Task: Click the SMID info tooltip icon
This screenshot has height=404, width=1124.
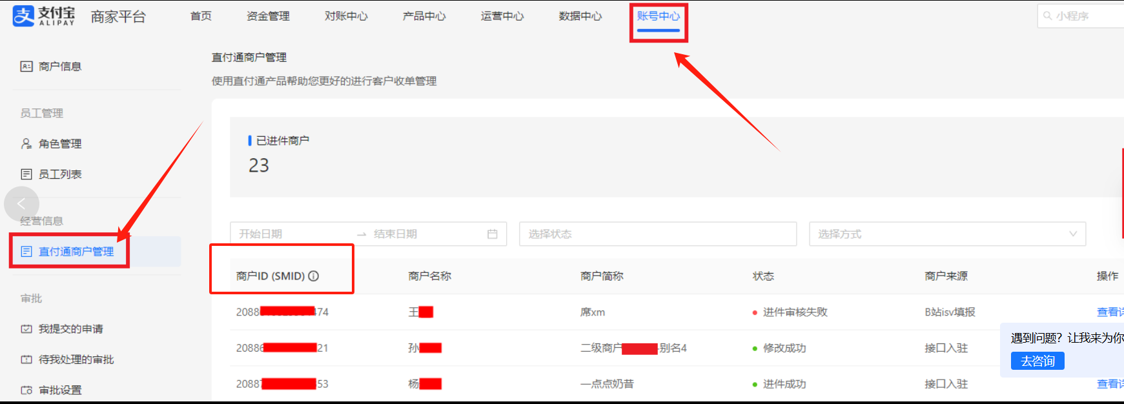Action: 314,276
